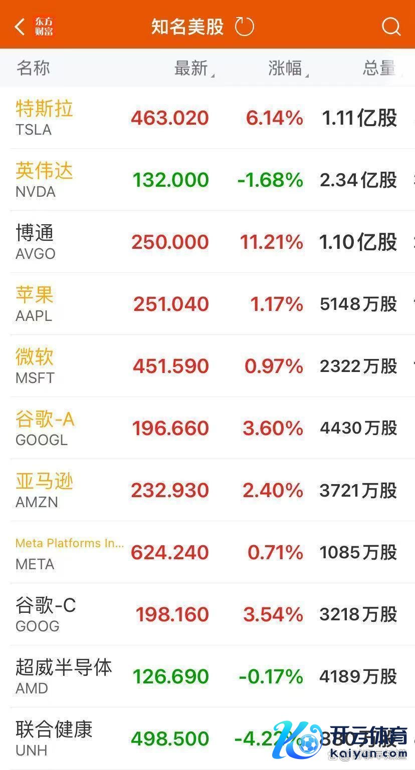Open search with magnifier icon
Viewport: 415px width, 770px height.
[x=391, y=27]
